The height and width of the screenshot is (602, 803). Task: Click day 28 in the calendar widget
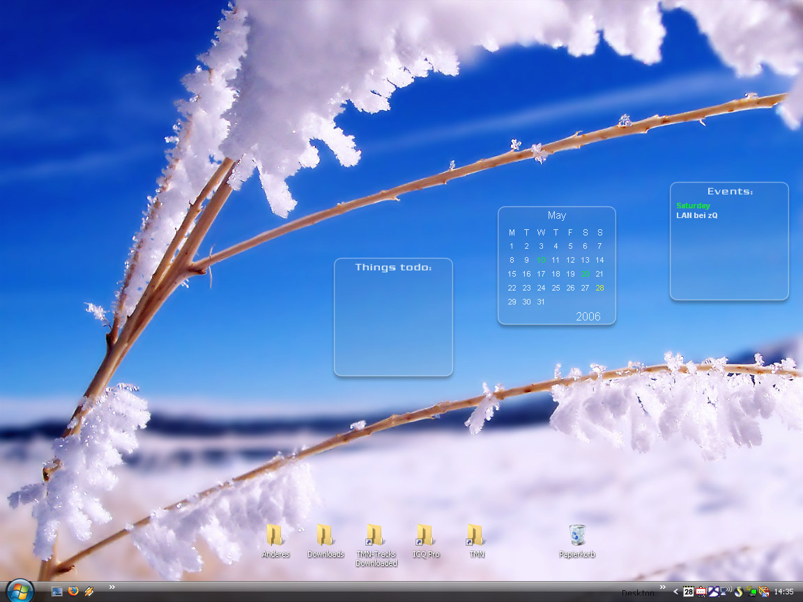pyautogui.click(x=599, y=288)
